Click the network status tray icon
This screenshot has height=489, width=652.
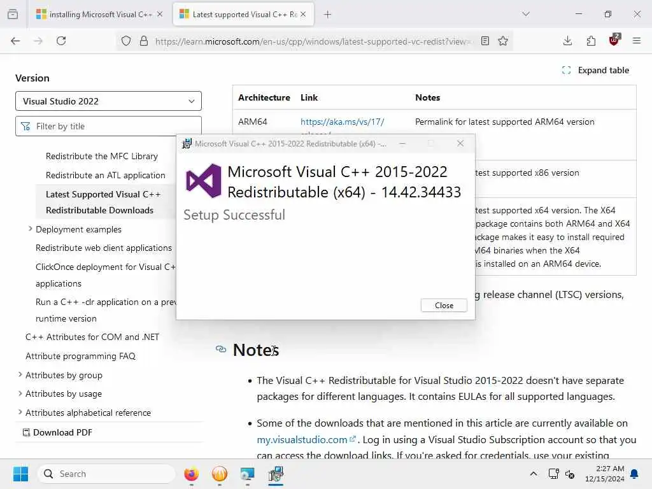(554, 474)
